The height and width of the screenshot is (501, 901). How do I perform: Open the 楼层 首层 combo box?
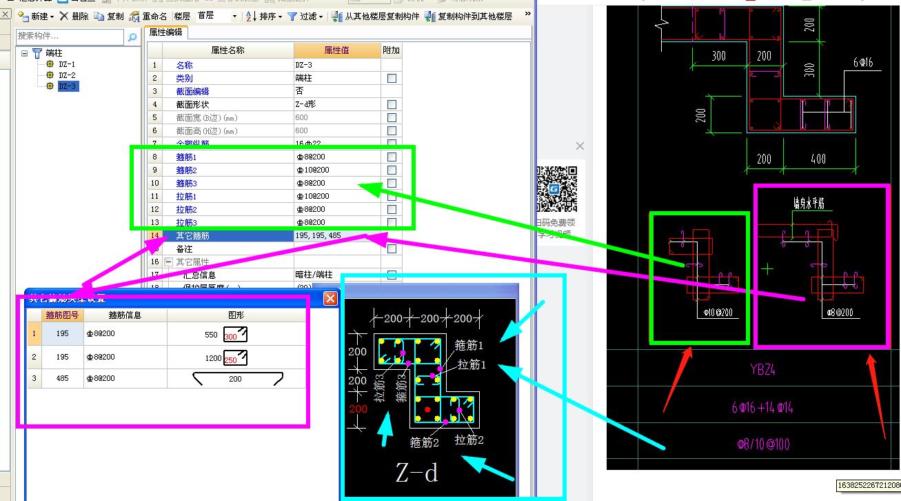[216, 16]
